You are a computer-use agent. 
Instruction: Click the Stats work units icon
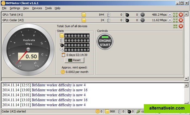tap(62, 50)
